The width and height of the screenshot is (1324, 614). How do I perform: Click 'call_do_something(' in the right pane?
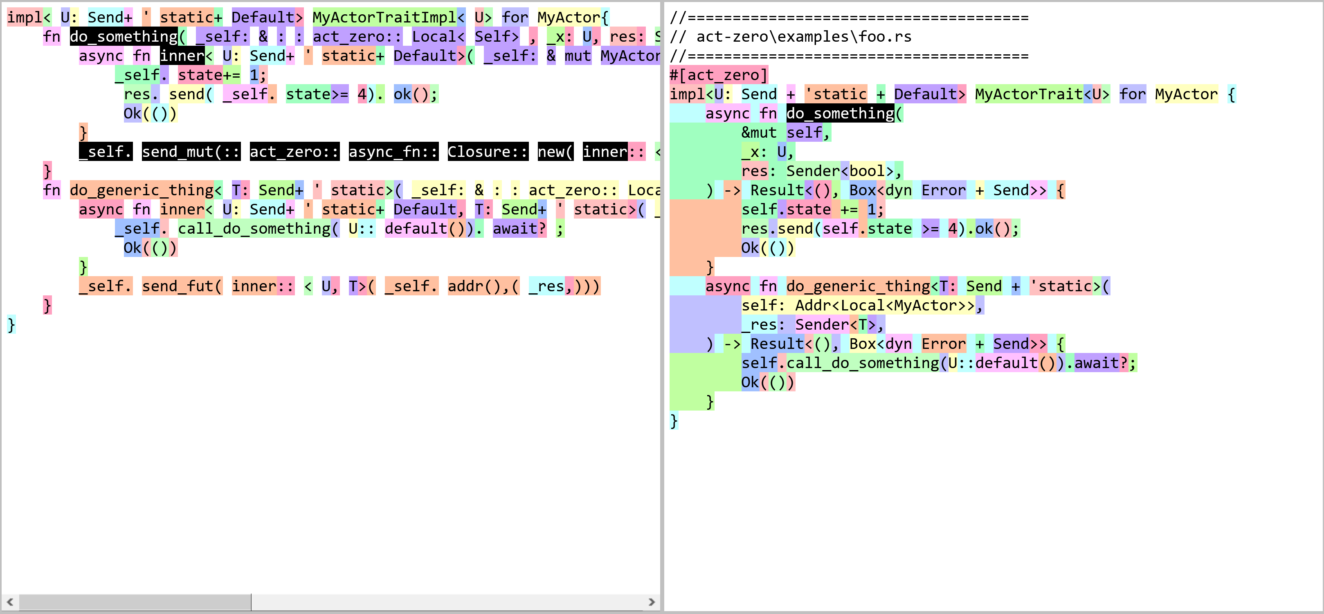tap(867, 363)
